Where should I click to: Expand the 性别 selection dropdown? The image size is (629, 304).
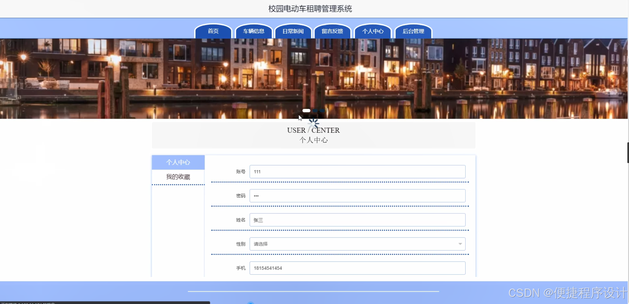point(357,244)
